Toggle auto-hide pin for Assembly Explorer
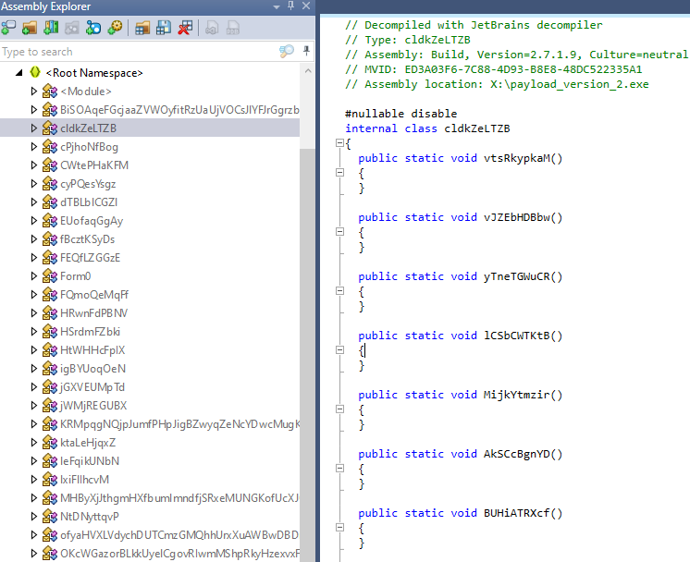 coord(290,6)
